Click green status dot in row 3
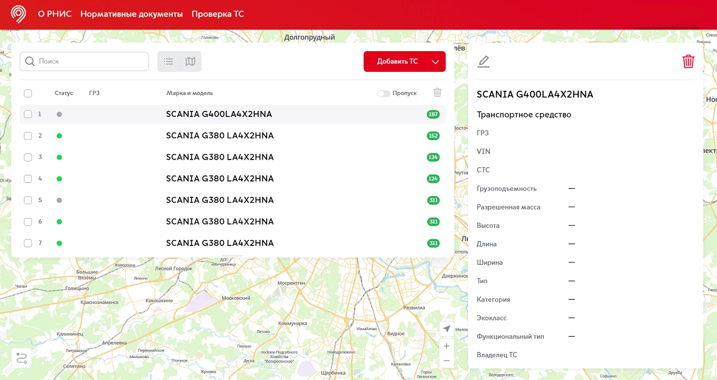 click(x=59, y=157)
